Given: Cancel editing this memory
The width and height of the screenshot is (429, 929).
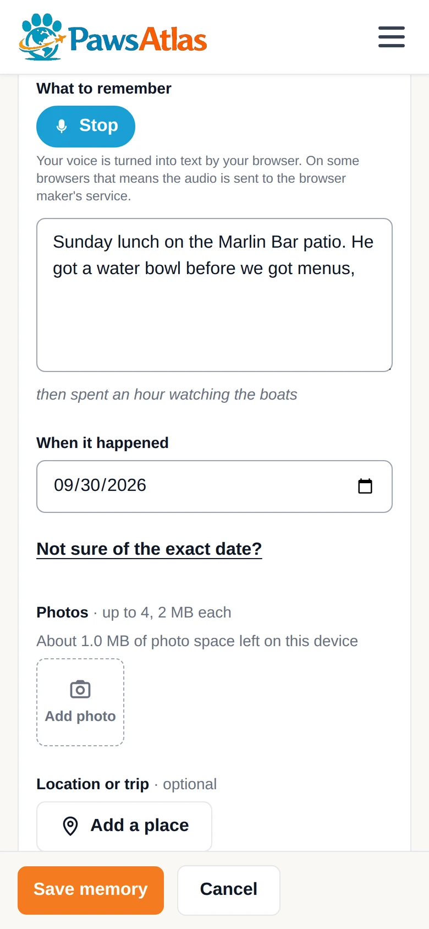Looking at the screenshot, I should [229, 890].
